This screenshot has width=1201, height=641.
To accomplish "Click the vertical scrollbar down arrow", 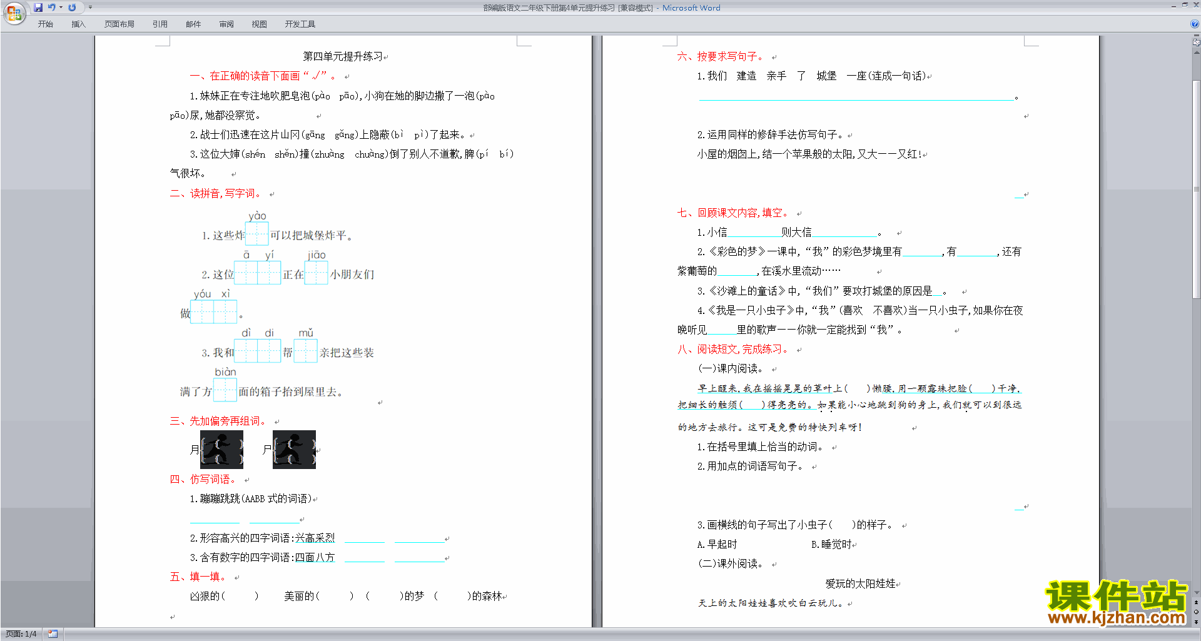I will point(1197,593).
